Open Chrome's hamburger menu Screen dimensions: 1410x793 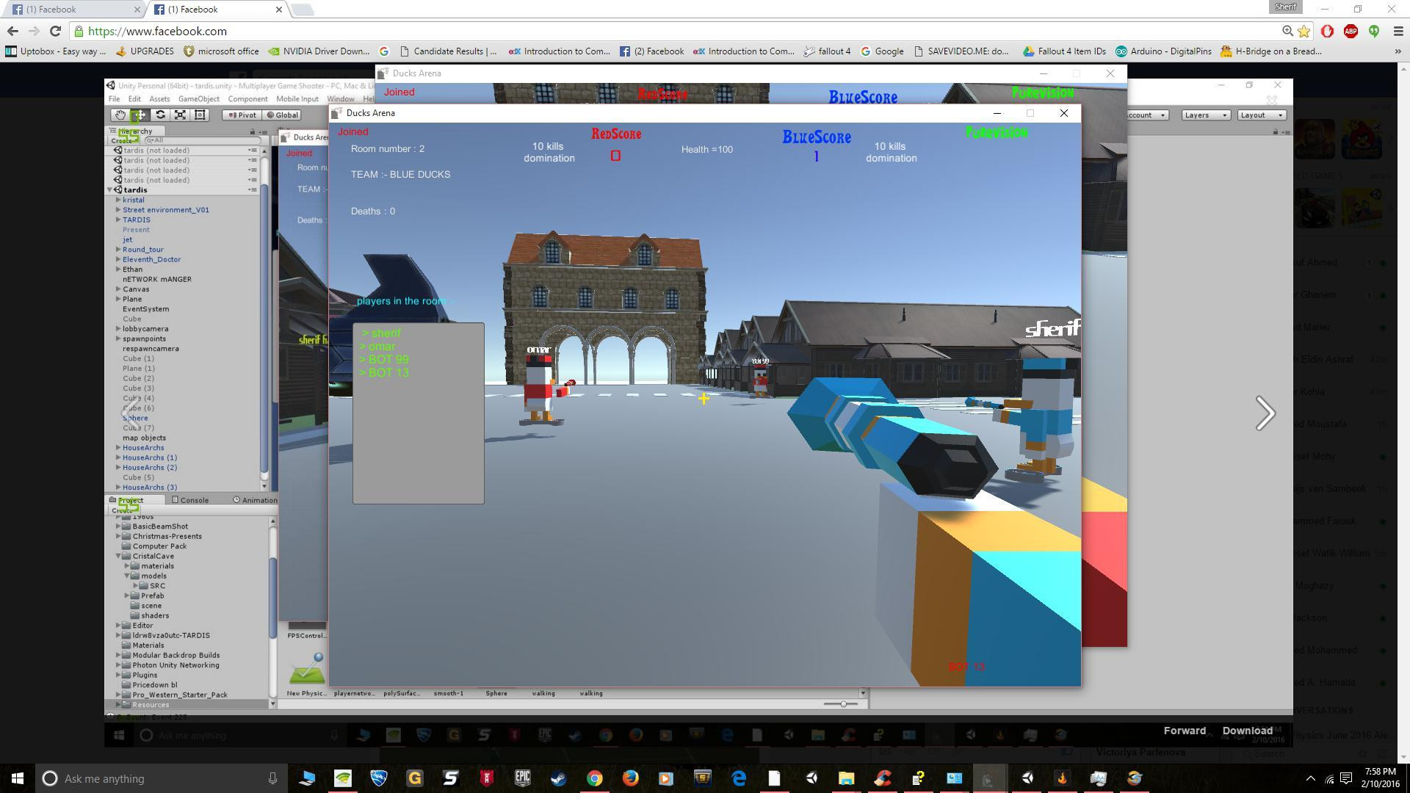(x=1398, y=31)
